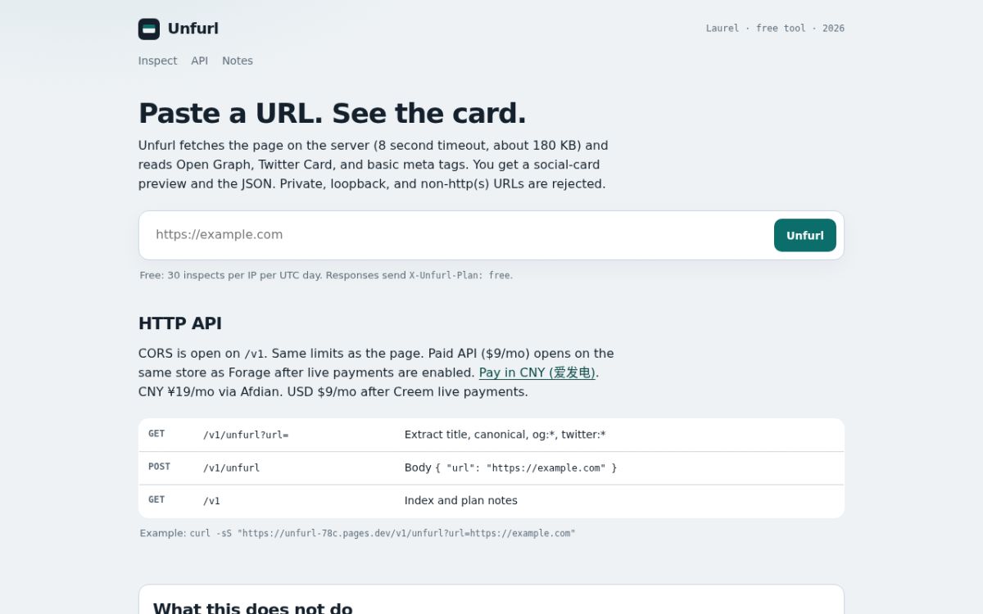Click 'Paste a URL. See the card.' heading
The height and width of the screenshot is (614, 983).
pos(333,113)
